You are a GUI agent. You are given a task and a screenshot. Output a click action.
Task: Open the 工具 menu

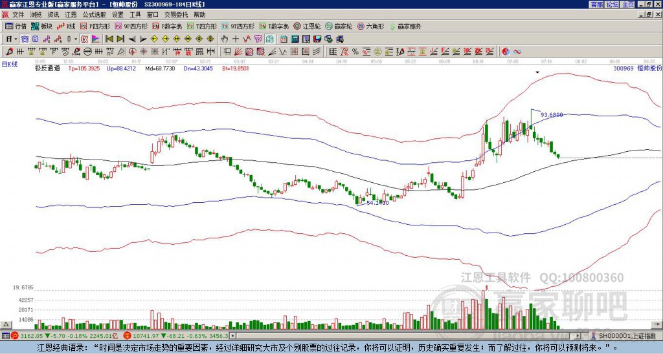coord(135,15)
